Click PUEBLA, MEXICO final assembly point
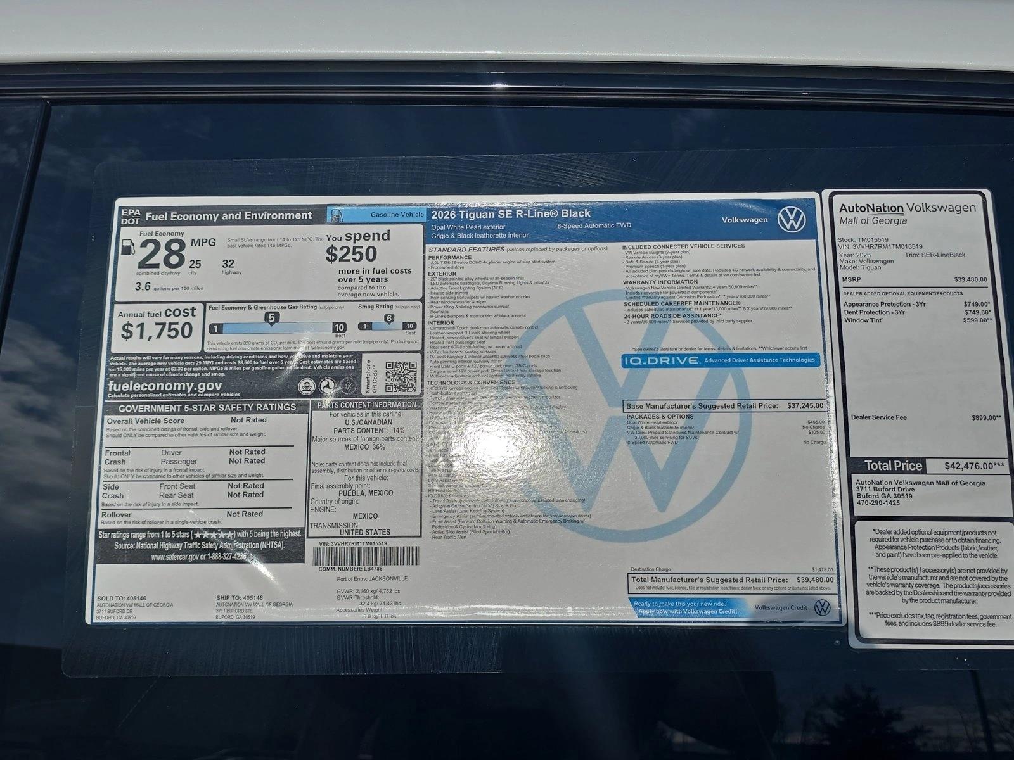Viewport: 1014px width, 760px height. click(366, 493)
